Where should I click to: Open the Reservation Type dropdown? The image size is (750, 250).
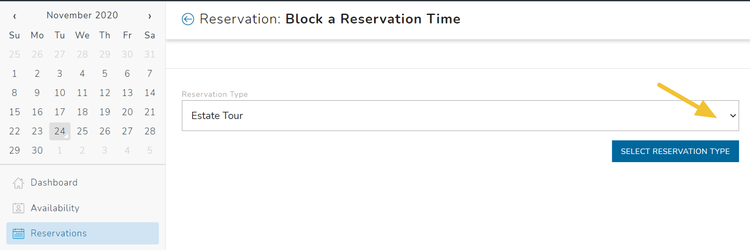click(x=460, y=116)
